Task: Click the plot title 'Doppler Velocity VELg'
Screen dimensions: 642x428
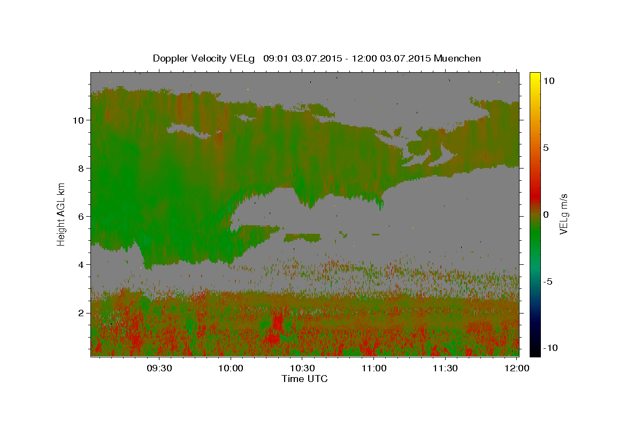Action: 204,58
